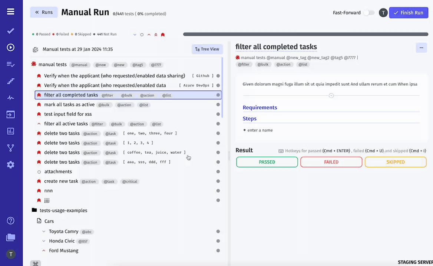
Task: Filter by high priority single up-chevron icon
Action: click(x=149, y=35)
